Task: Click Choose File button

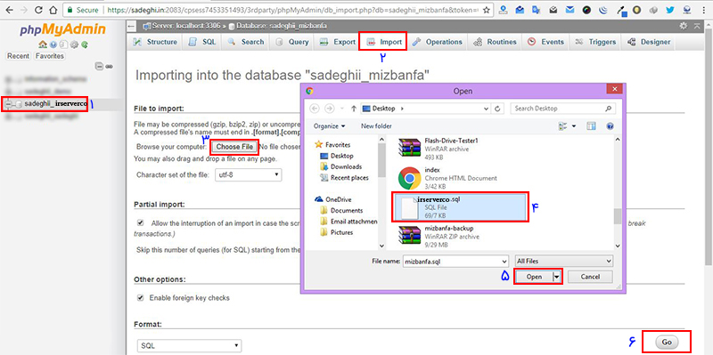Action: point(234,147)
